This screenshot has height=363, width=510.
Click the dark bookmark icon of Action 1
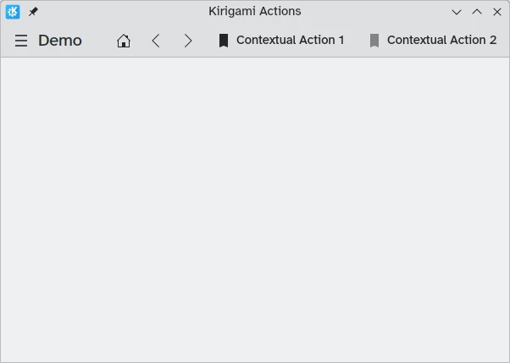tap(224, 41)
